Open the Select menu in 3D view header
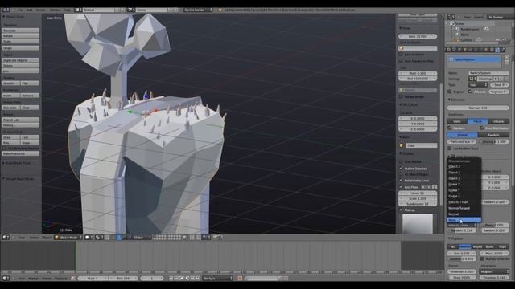 34,238
